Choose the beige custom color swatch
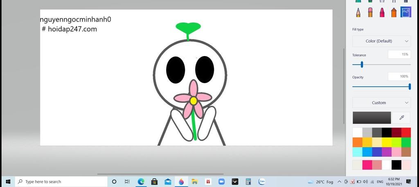Screen dimensions: 419x187 point(357,165)
